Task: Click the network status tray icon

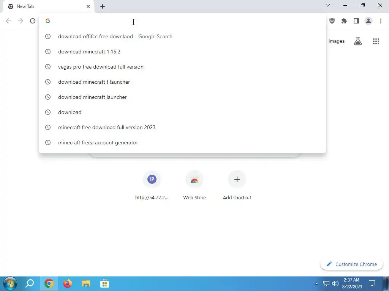Action: [326, 283]
